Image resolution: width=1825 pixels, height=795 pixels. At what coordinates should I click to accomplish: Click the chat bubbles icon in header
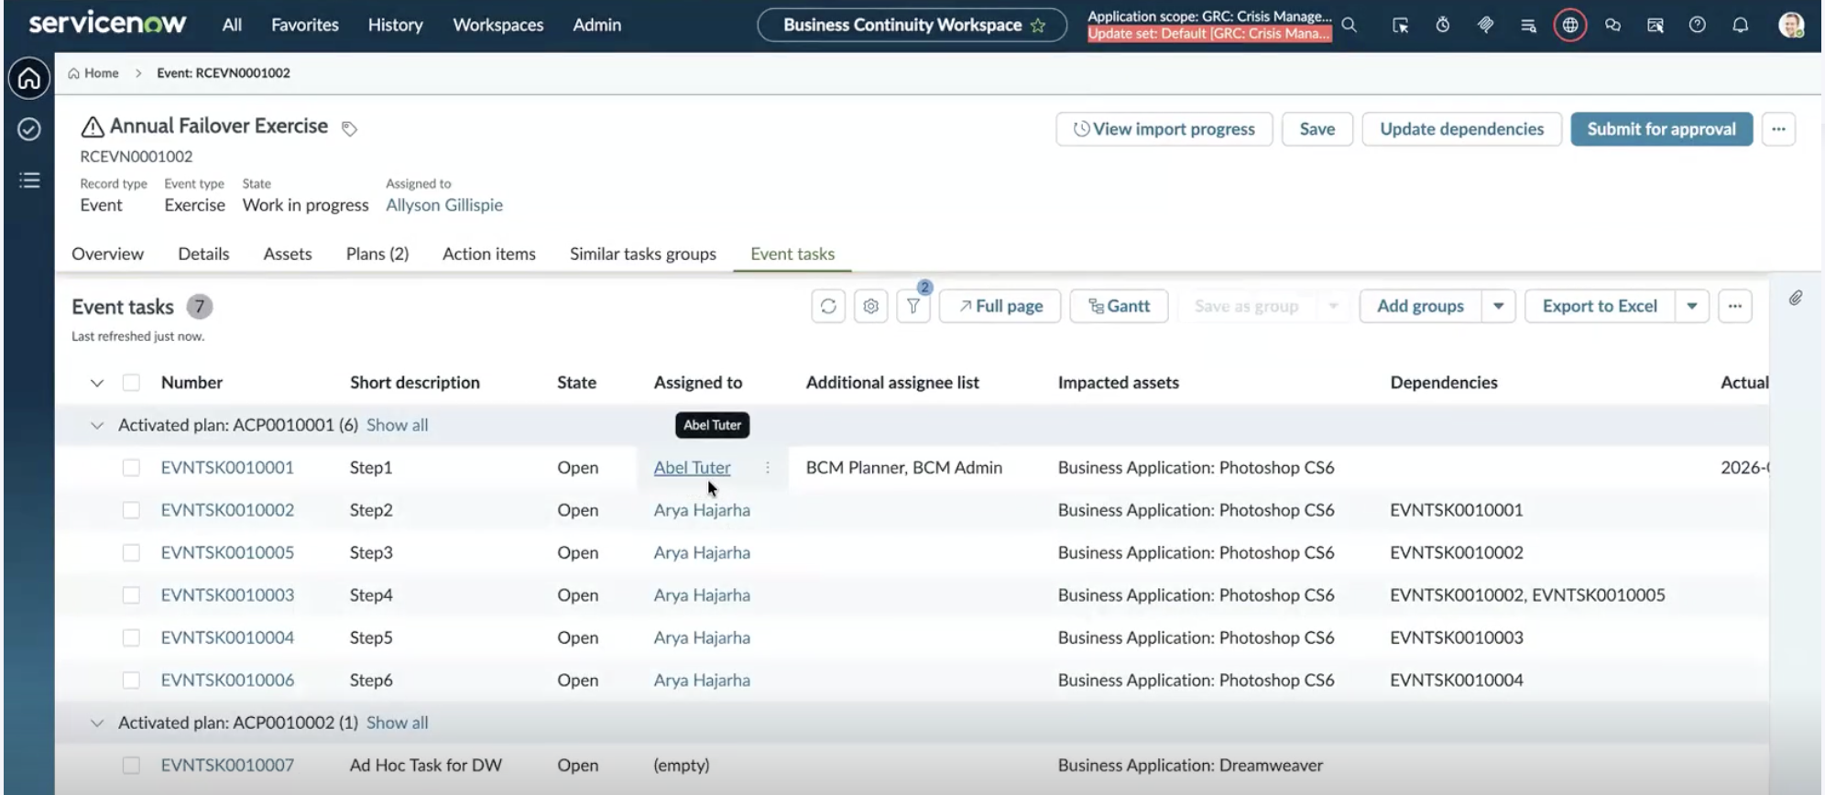tap(1612, 26)
